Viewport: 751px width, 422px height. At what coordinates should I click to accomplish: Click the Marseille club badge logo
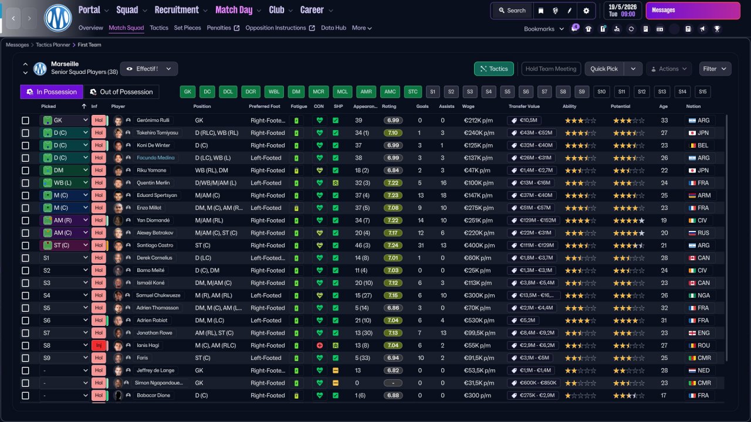[58, 18]
